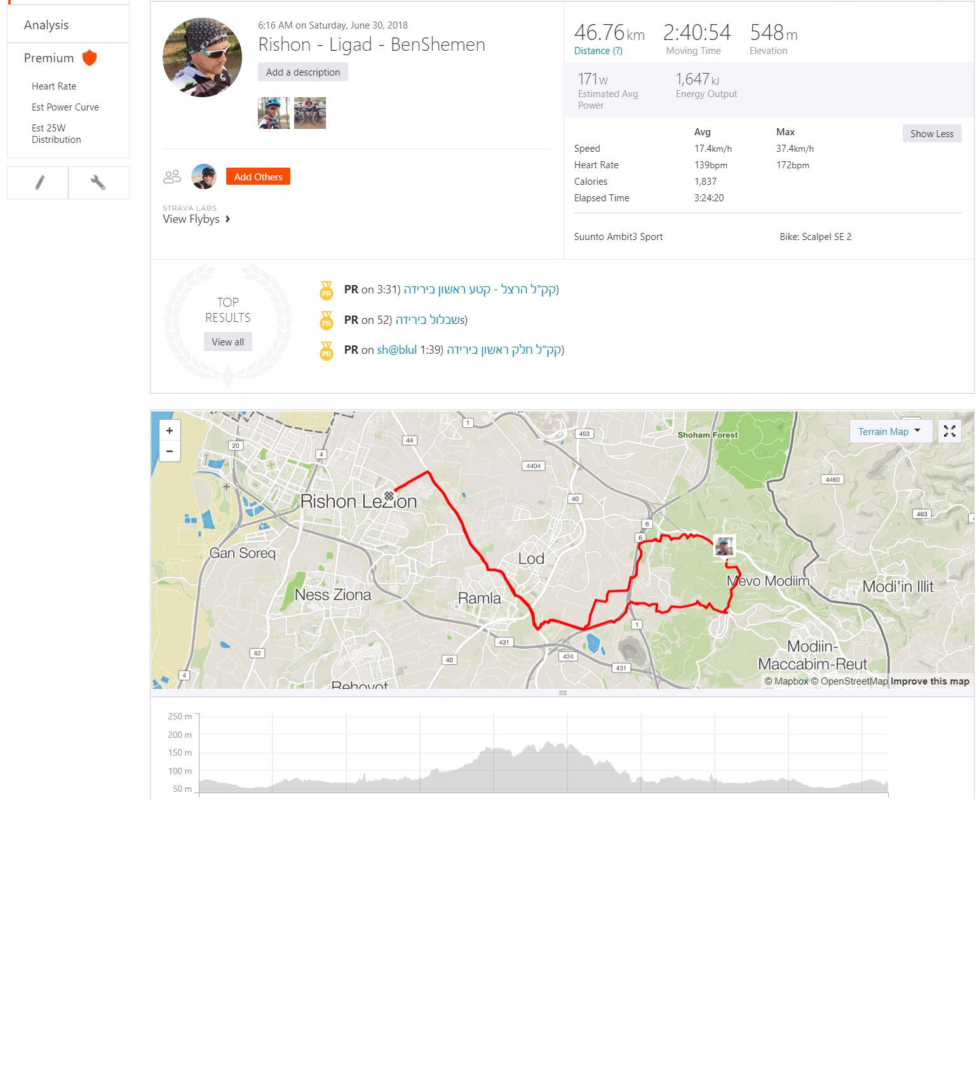Open Est Power Curve section
The width and height of the screenshot is (979, 1075).
pyautogui.click(x=65, y=107)
